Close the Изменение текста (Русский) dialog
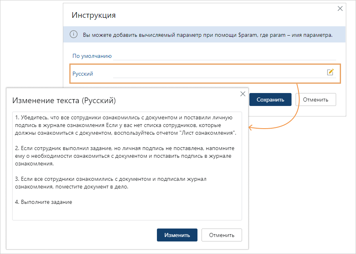The height and width of the screenshot is (254, 356). point(242,93)
